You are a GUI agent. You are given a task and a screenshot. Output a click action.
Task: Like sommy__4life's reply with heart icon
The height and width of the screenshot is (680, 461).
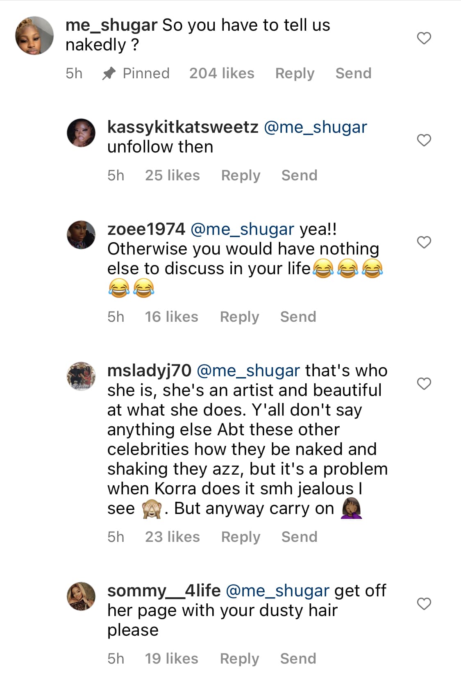(x=424, y=604)
